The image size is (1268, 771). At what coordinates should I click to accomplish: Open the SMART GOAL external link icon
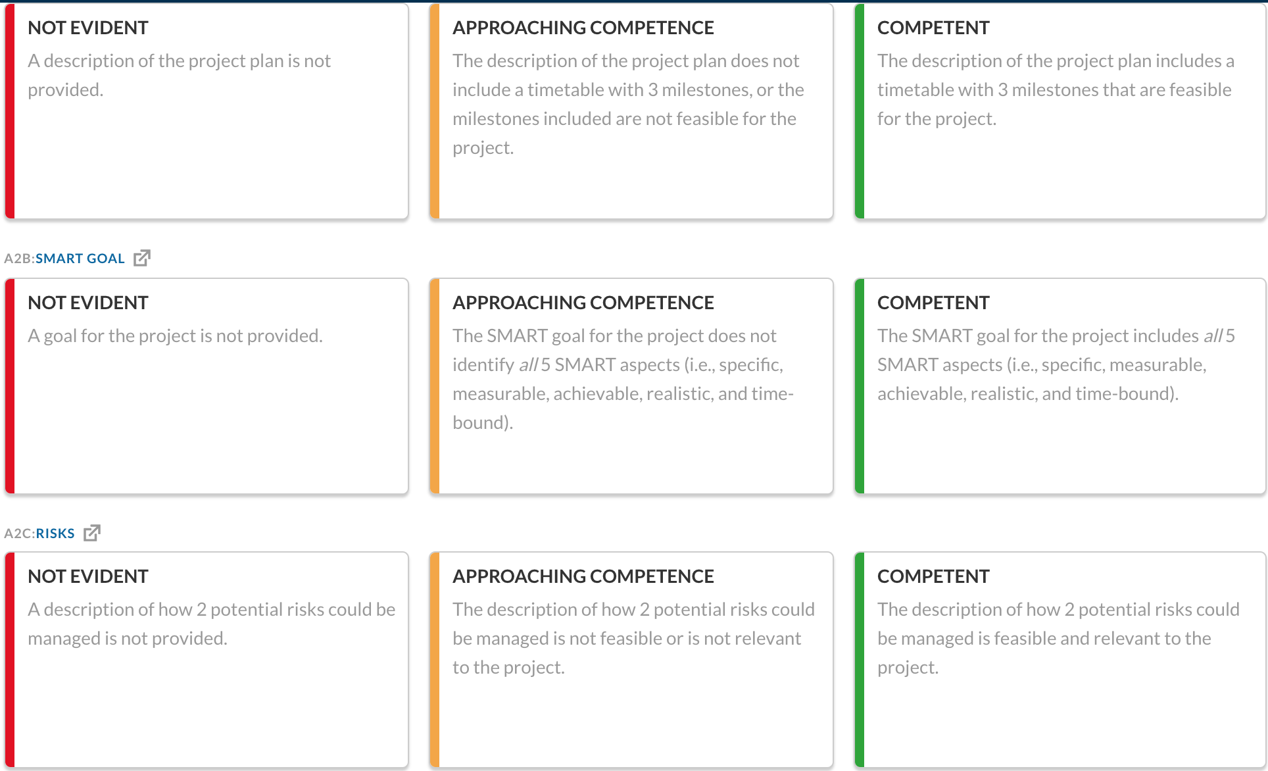[141, 258]
